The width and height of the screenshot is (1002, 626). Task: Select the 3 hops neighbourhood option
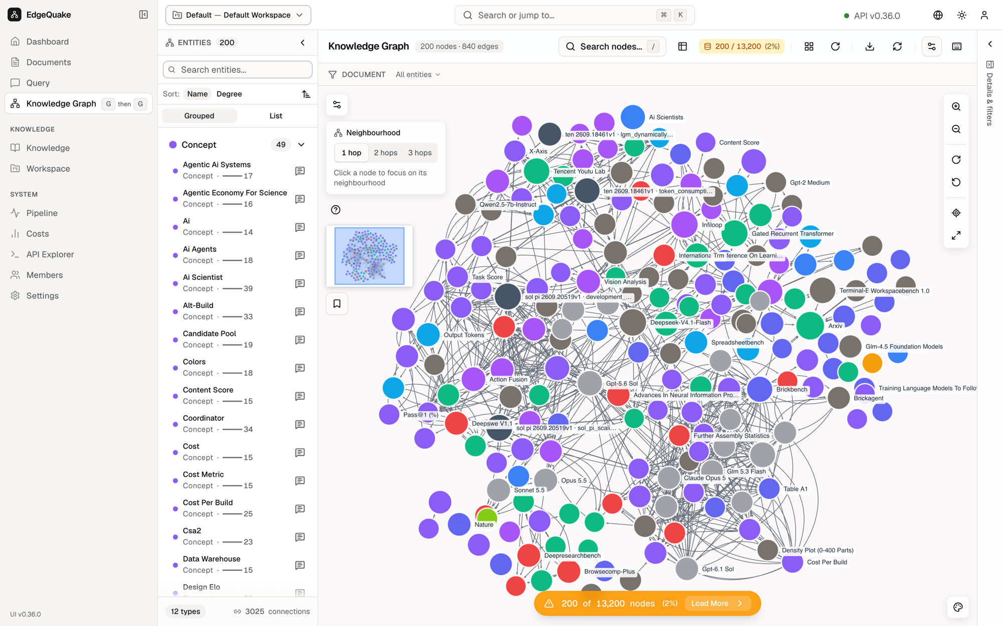pyautogui.click(x=419, y=153)
